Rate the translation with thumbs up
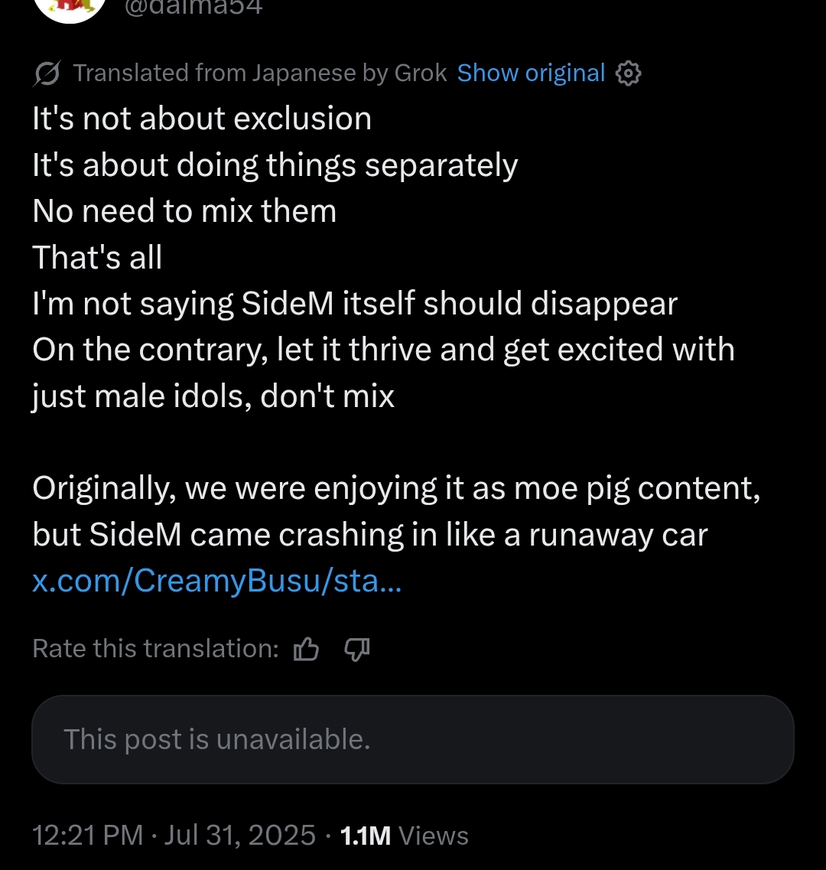The image size is (826, 870). (306, 649)
